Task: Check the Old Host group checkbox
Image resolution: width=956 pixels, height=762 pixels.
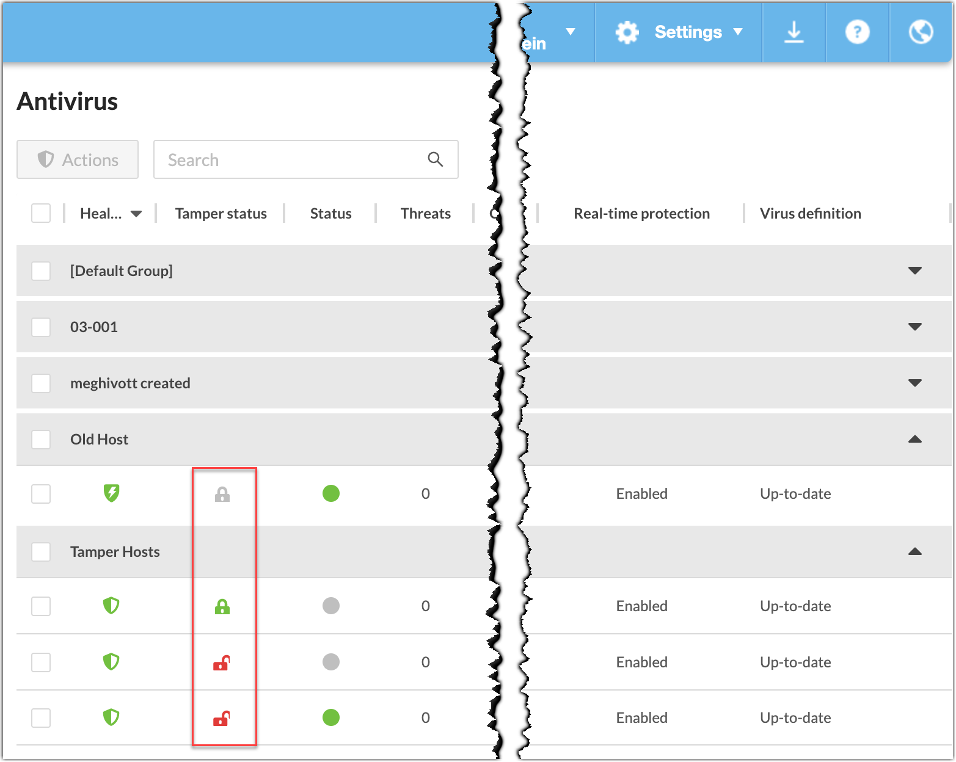Action: [41, 440]
